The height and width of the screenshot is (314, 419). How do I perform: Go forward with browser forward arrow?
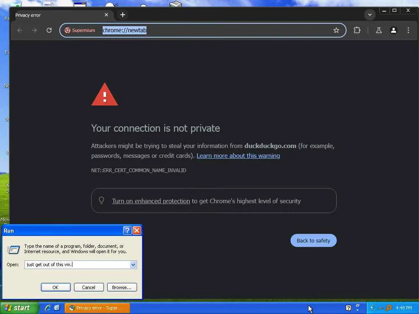point(34,30)
